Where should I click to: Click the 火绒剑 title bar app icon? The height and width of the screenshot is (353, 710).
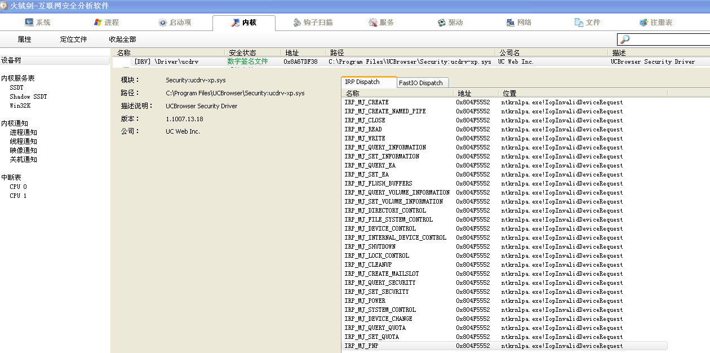pyautogui.click(x=5, y=6)
